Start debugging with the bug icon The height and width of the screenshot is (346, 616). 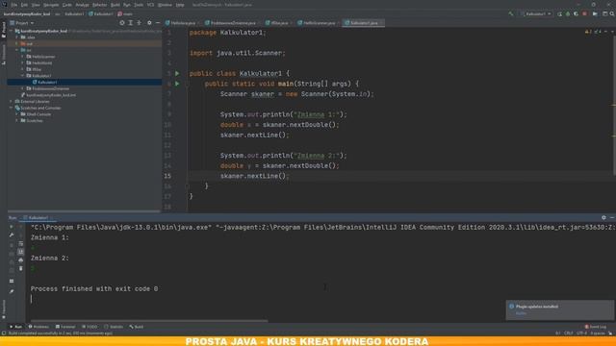pos(568,13)
